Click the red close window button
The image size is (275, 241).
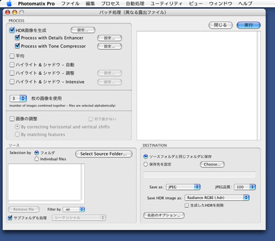coord(8,12)
